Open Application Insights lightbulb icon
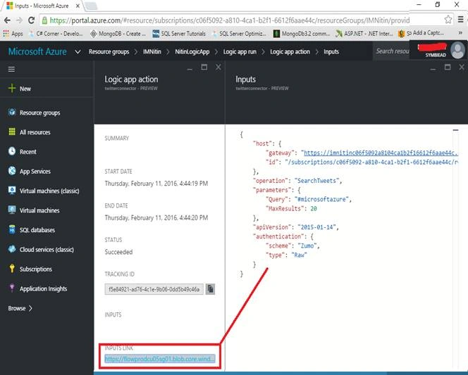Screen dimensions: 468x375 coord(12,288)
